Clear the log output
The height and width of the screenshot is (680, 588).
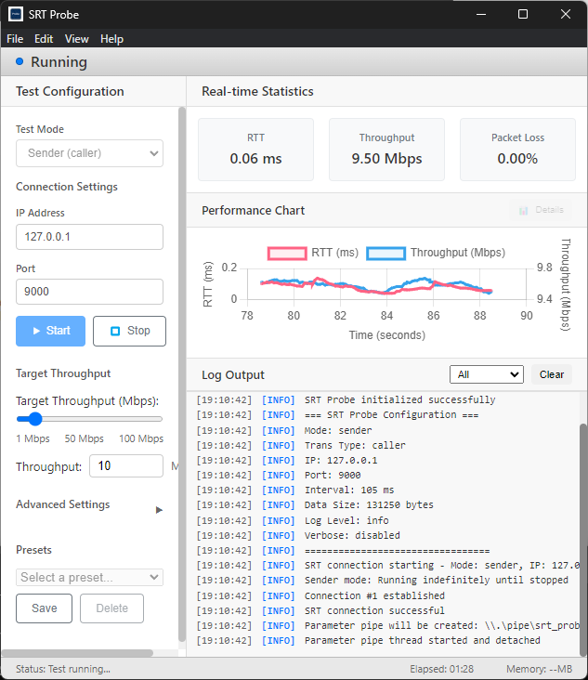coord(552,374)
